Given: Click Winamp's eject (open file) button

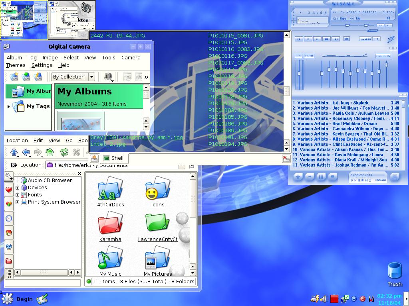Looking at the screenshot, I should tap(347, 39).
